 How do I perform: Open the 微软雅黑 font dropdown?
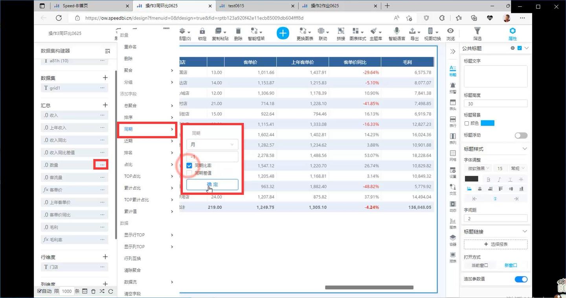477,168
